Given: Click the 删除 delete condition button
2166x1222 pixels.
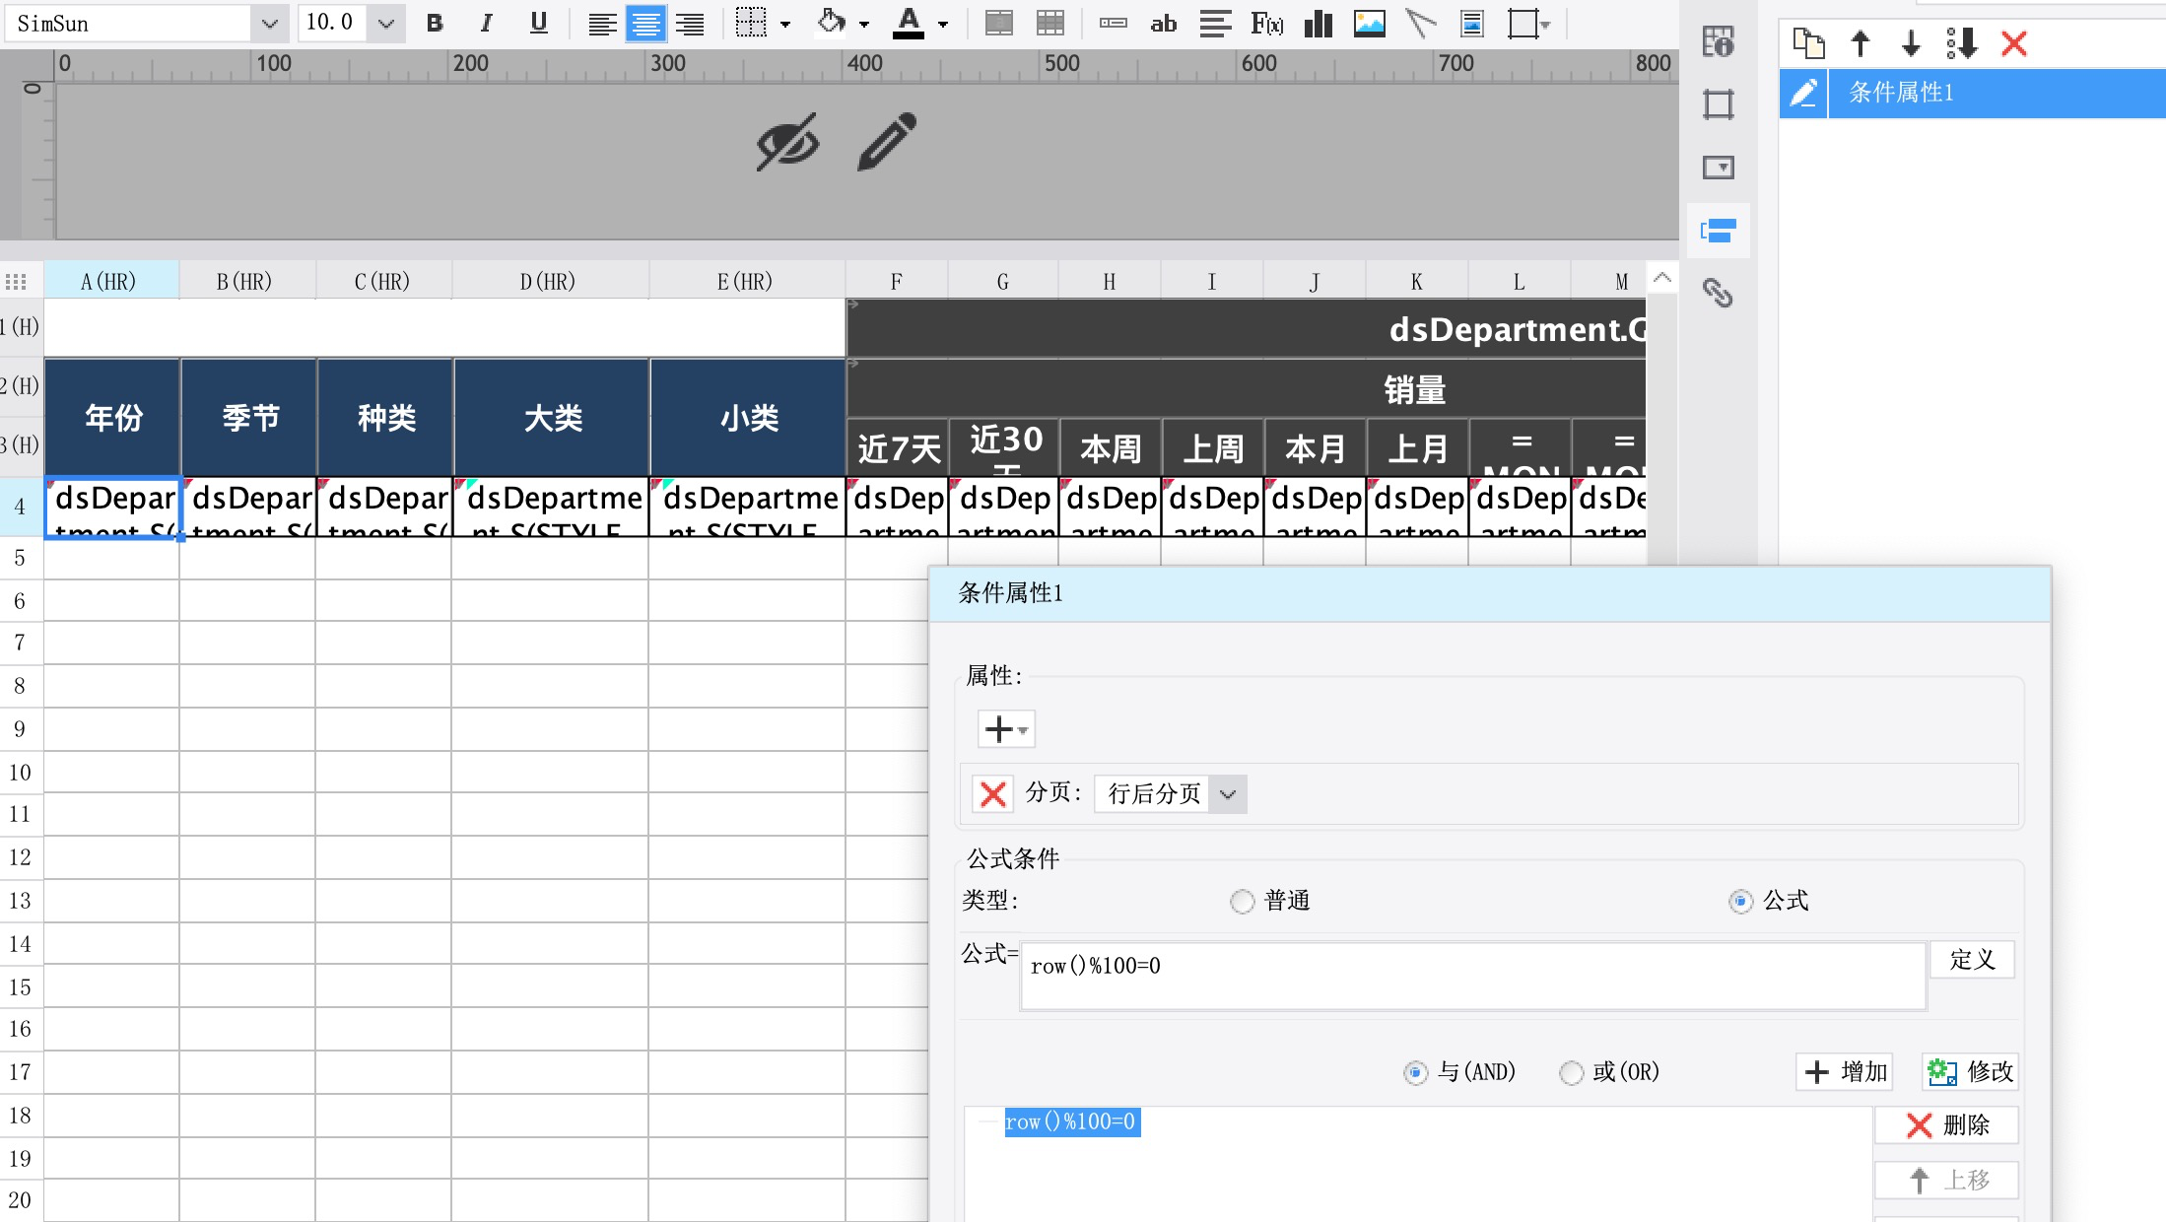Looking at the screenshot, I should tap(1947, 1124).
